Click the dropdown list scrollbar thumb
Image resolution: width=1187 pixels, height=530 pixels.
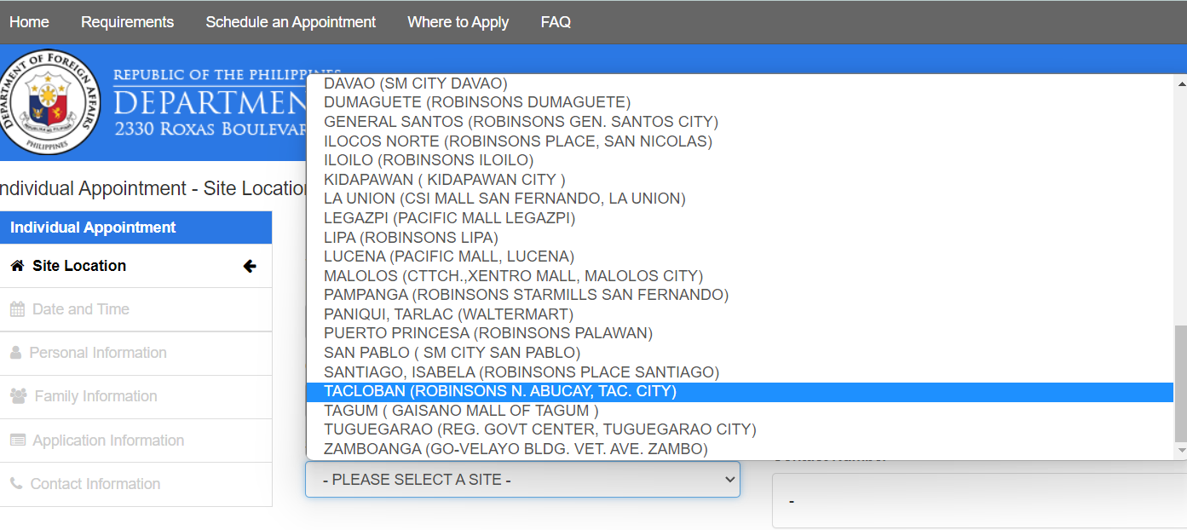click(x=1180, y=383)
